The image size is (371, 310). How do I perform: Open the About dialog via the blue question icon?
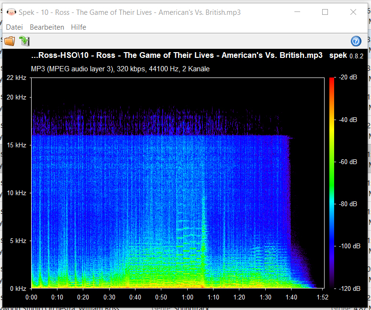pos(356,41)
